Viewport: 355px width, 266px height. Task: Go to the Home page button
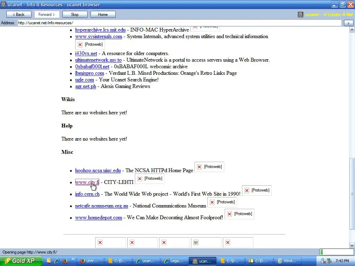pyautogui.click(x=103, y=15)
